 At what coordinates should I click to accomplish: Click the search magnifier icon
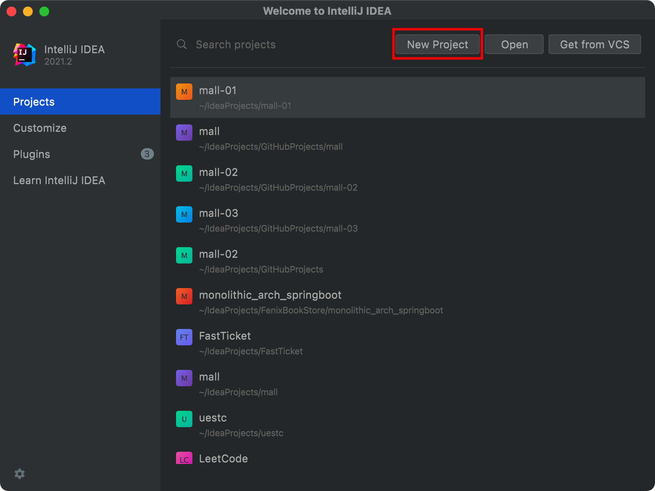pos(182,44)
